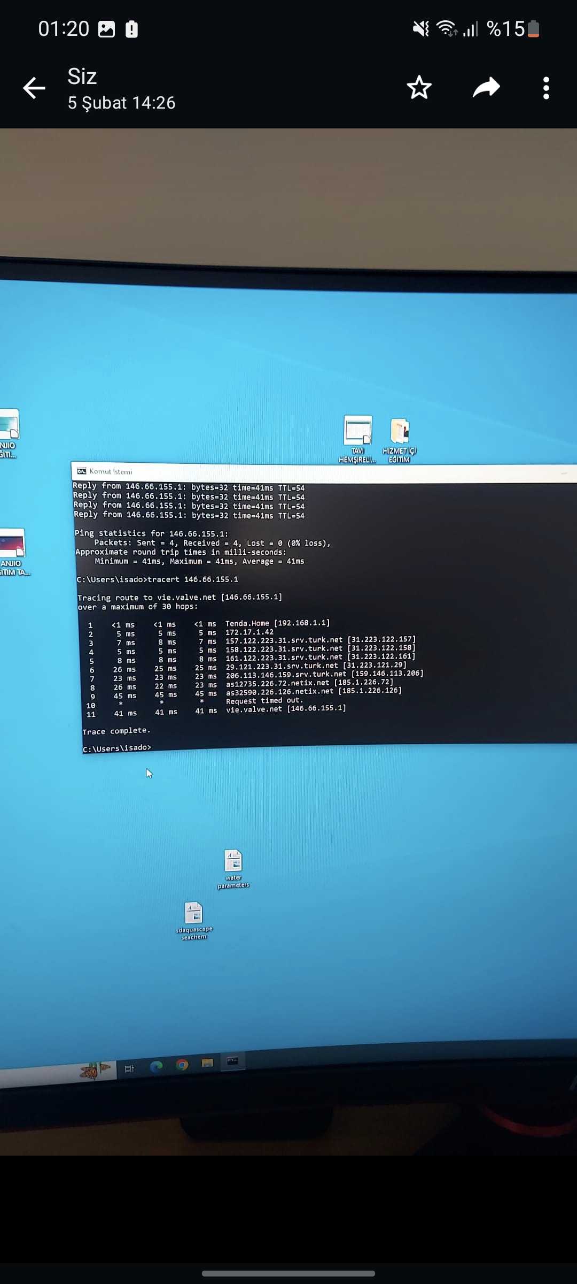
Task: Open the TAVI HEMŞİRELİ desktop icon
Action: pos(357,439)
